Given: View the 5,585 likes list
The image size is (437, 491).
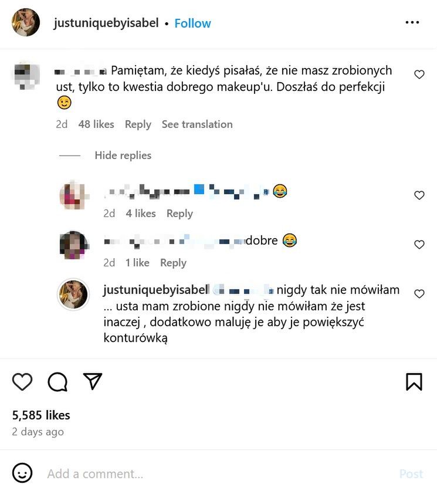Looking at the screenshot, I should 41,415.
